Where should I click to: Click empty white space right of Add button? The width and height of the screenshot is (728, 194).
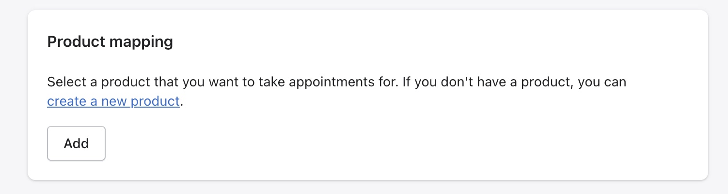click(x=339, y=143)
